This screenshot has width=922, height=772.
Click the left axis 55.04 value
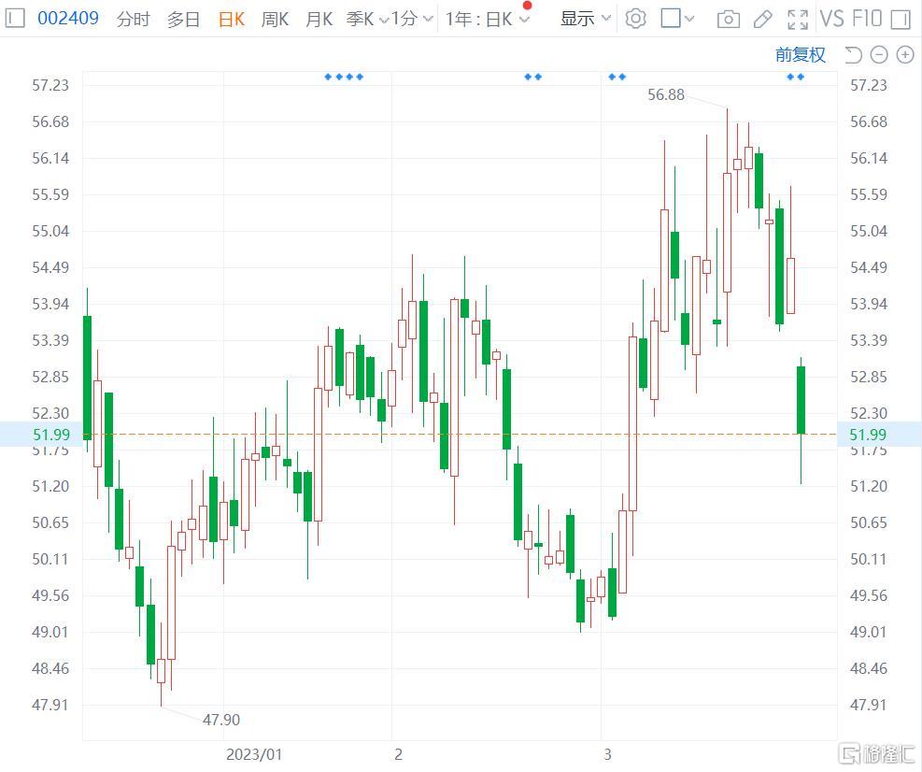click(50, 231)
